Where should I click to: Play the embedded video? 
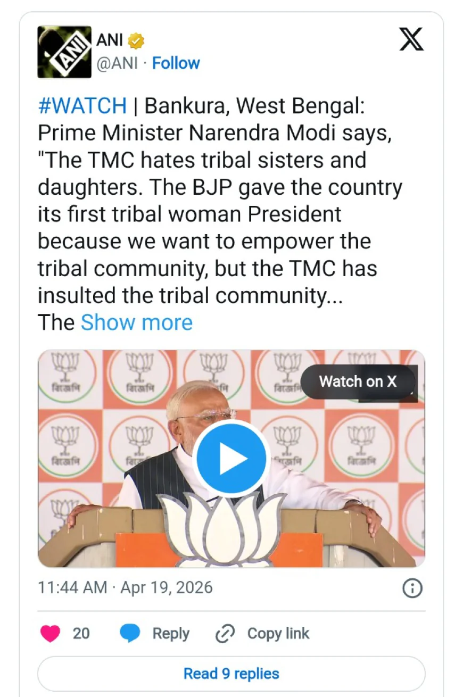pos(231,458)
